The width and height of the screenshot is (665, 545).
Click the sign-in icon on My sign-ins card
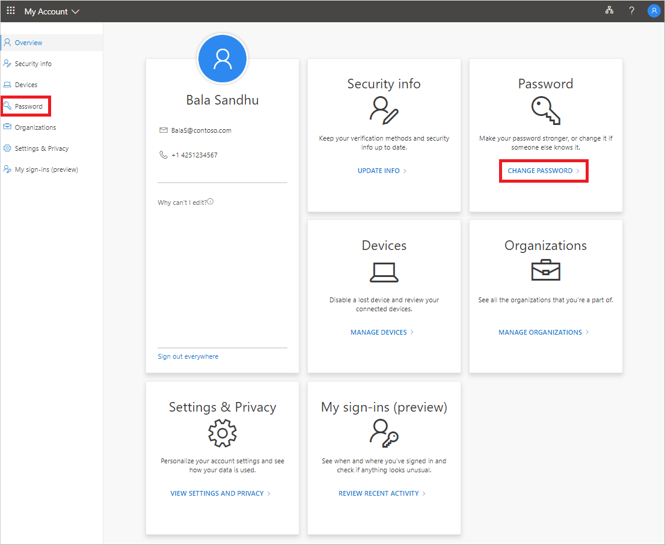(384, 433)
